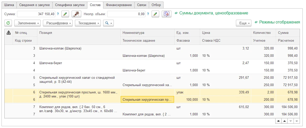Switch to the Шапка tab
The height and width of the screenshot is (128, 306).
[9, 5]
